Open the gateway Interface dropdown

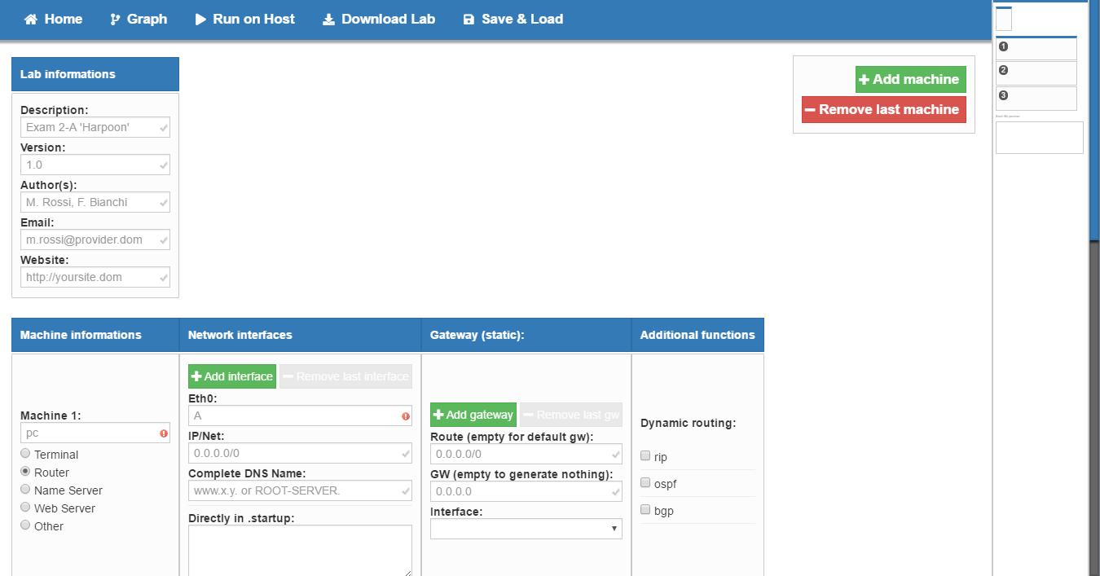(526, 529)
